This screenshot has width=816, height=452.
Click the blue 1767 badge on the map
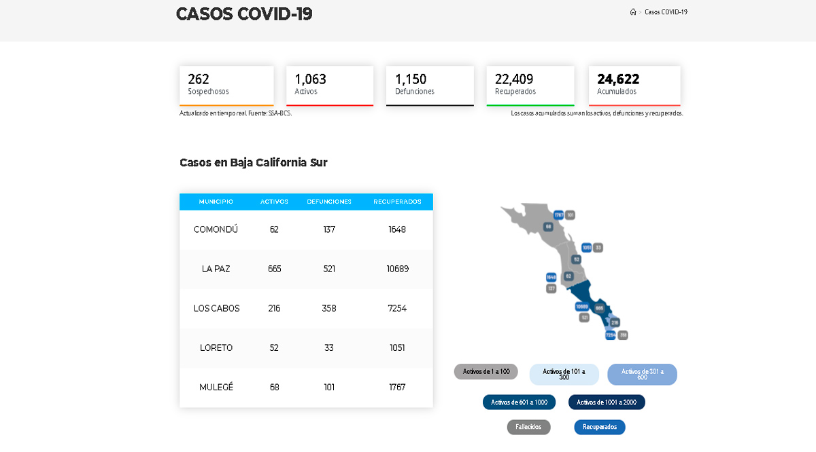click(x=558, y=215)
